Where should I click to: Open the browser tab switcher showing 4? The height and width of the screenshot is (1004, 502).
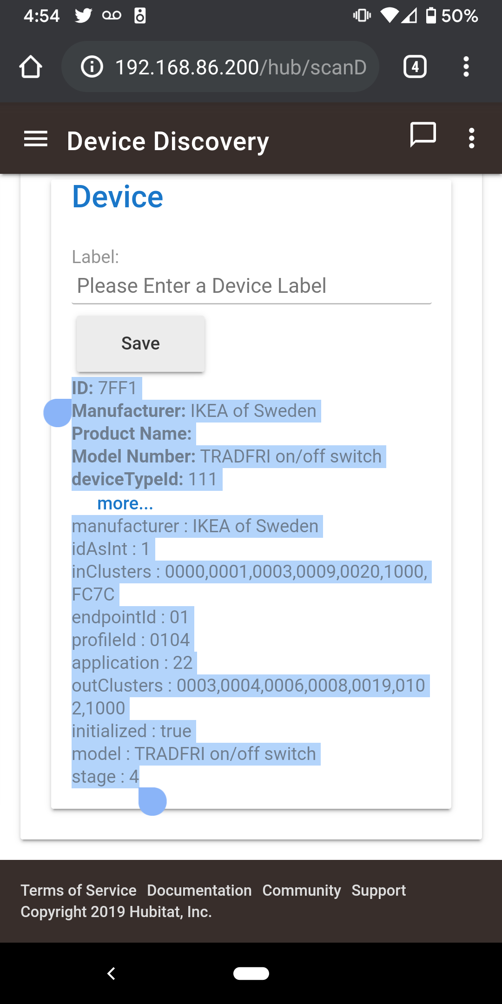415,67
